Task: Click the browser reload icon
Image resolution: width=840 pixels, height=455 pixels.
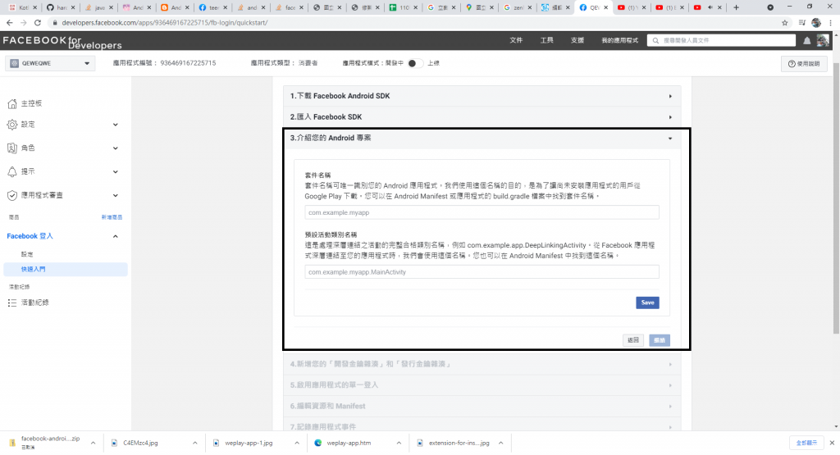Action: pos(38,22)
